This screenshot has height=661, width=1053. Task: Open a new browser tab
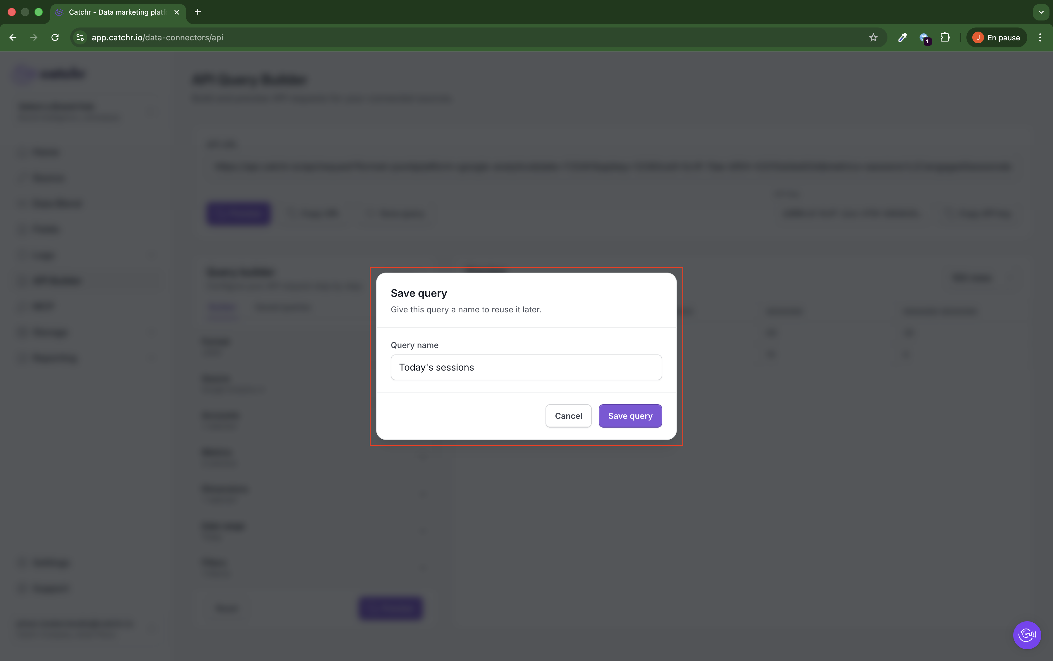click(197, 12)
